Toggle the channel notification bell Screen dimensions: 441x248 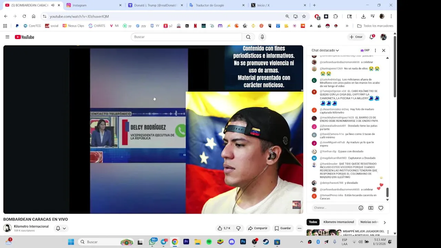[x=58, y=228]
